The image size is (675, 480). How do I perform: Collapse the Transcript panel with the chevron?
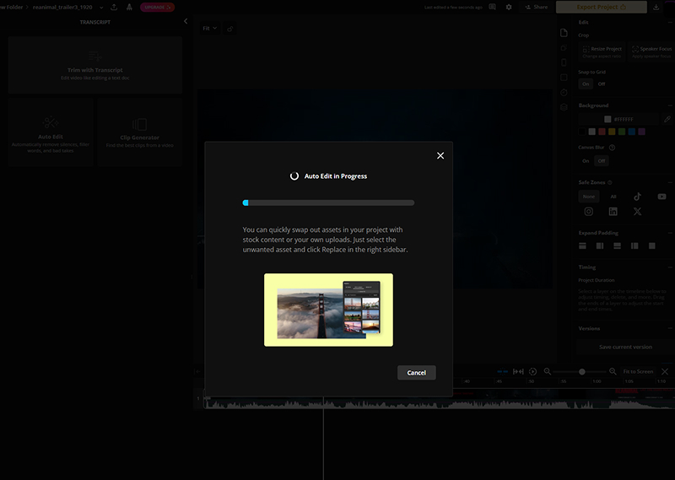(x=186, y=22)
